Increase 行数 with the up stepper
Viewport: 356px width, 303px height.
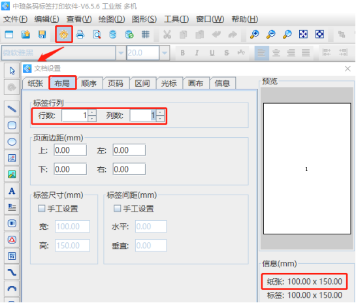(92, 112)
